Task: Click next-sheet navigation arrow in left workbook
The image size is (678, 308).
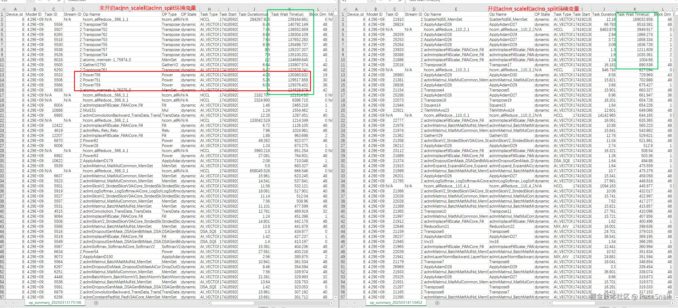Action: (x=13, y=303)
